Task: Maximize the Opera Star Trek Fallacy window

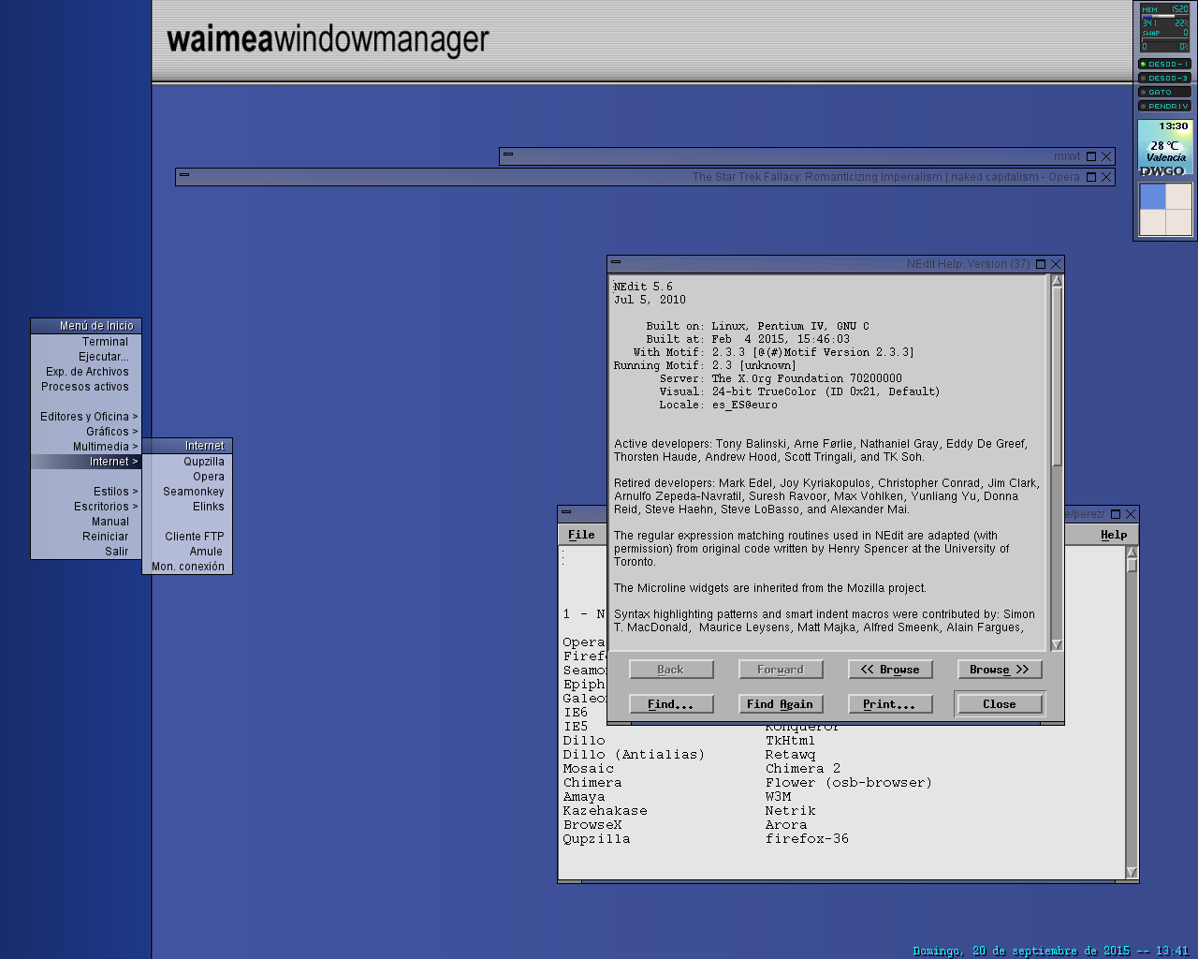Action: tap(1091, 177)
